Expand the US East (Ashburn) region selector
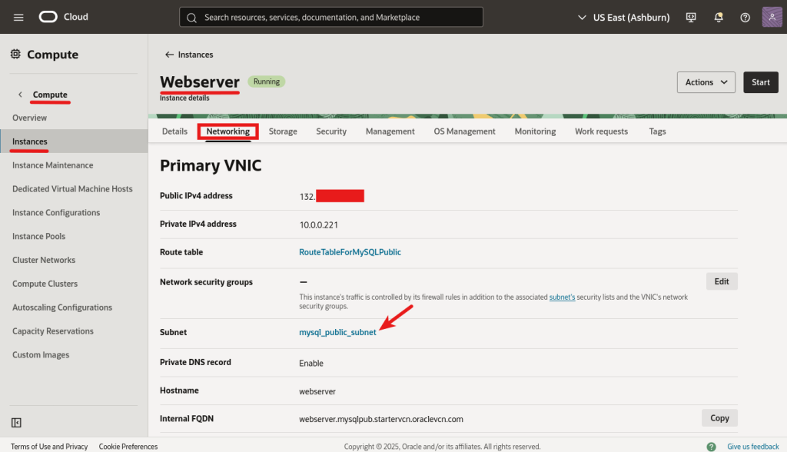 624,18
